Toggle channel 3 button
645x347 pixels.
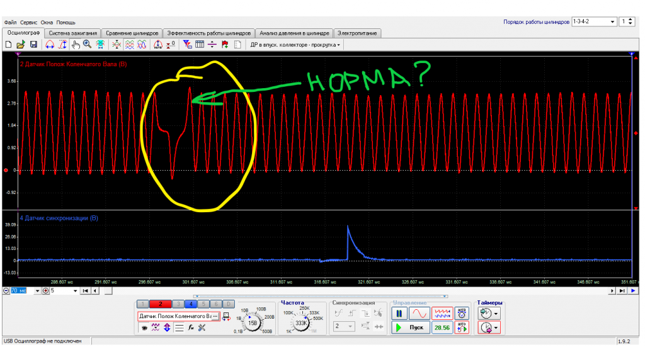(x=178, y=304)
